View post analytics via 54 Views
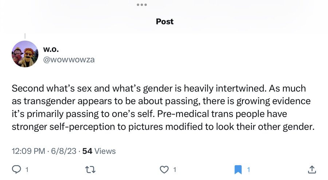 click(x=99, y=151)
